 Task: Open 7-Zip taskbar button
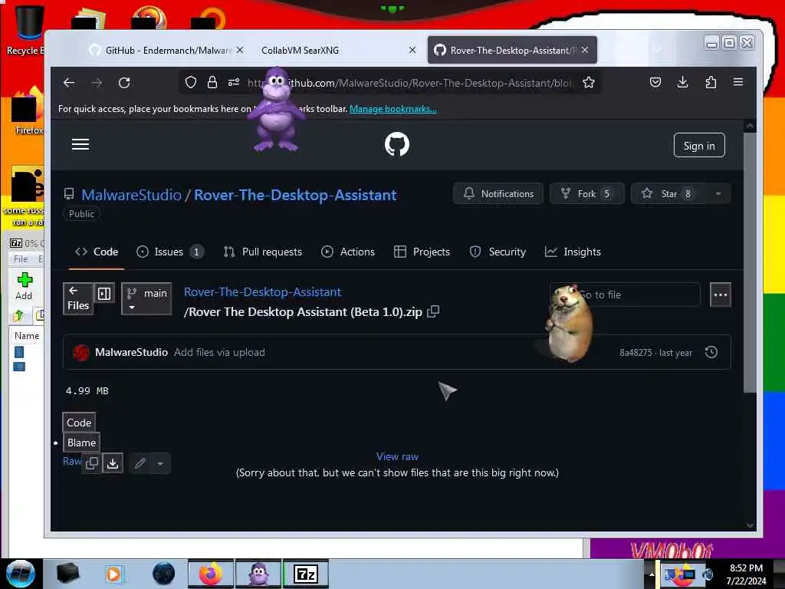point(306,574)
